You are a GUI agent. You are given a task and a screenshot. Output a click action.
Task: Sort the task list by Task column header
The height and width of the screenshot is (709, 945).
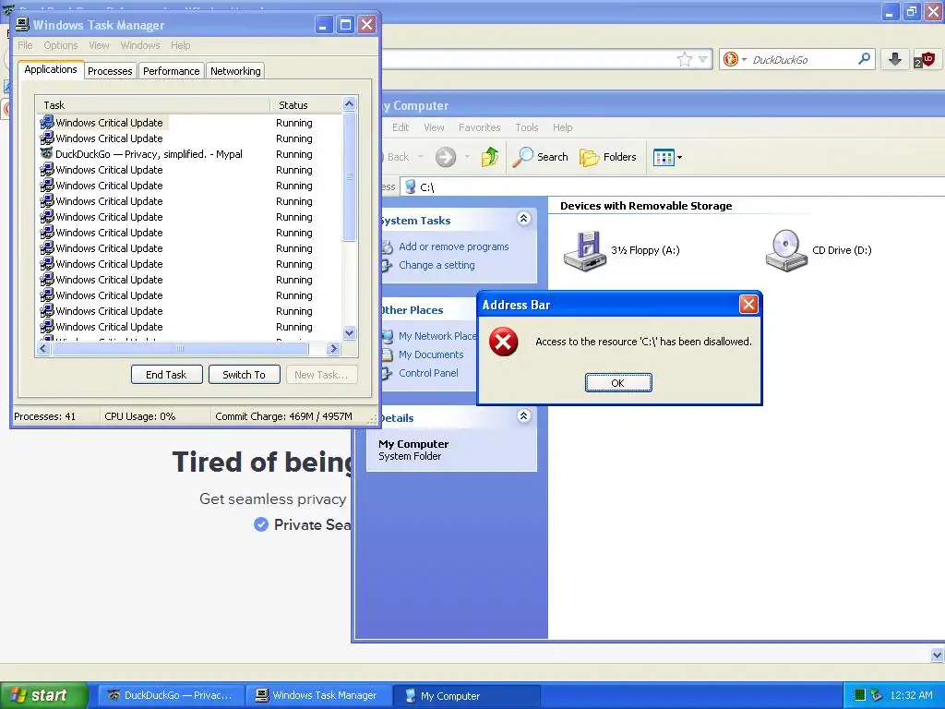coord(152,105)
